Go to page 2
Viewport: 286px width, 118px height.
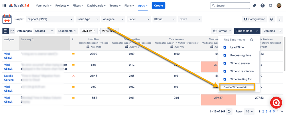pyautogui.click(x=263, y=111)
